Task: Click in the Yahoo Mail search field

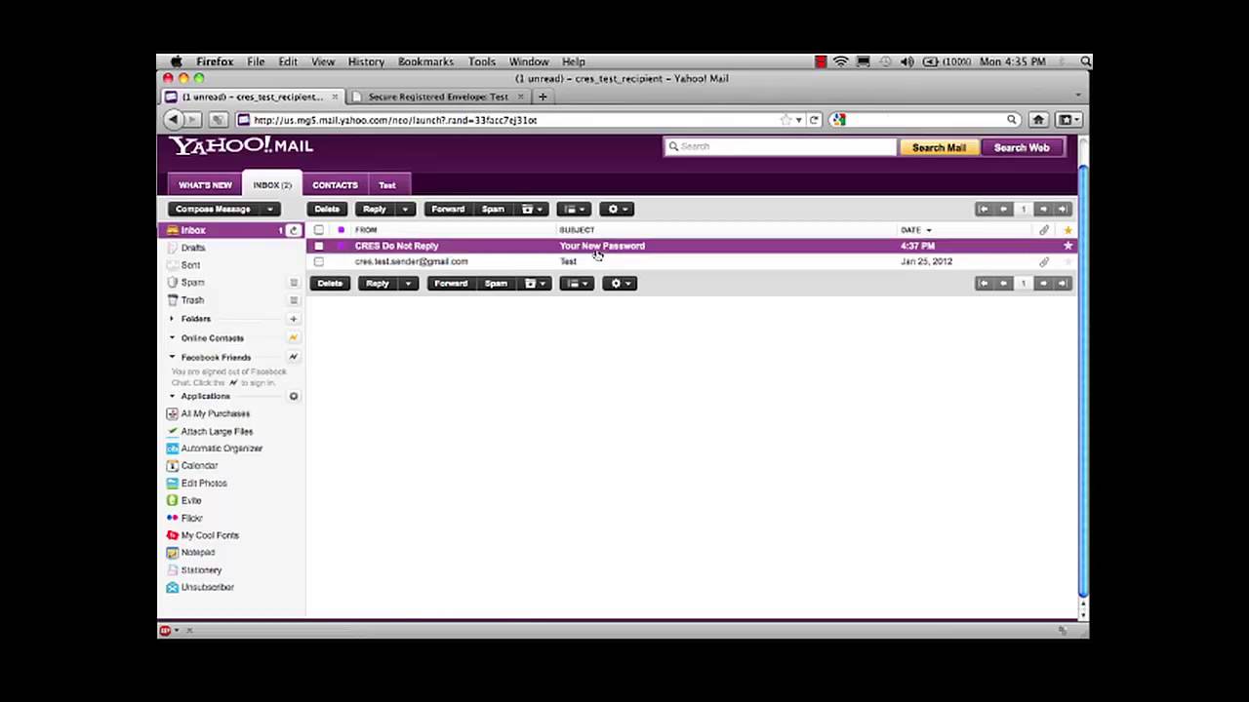Action: tap(781, 146)
